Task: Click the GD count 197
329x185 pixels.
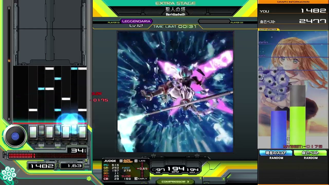Action: [115, 171]
